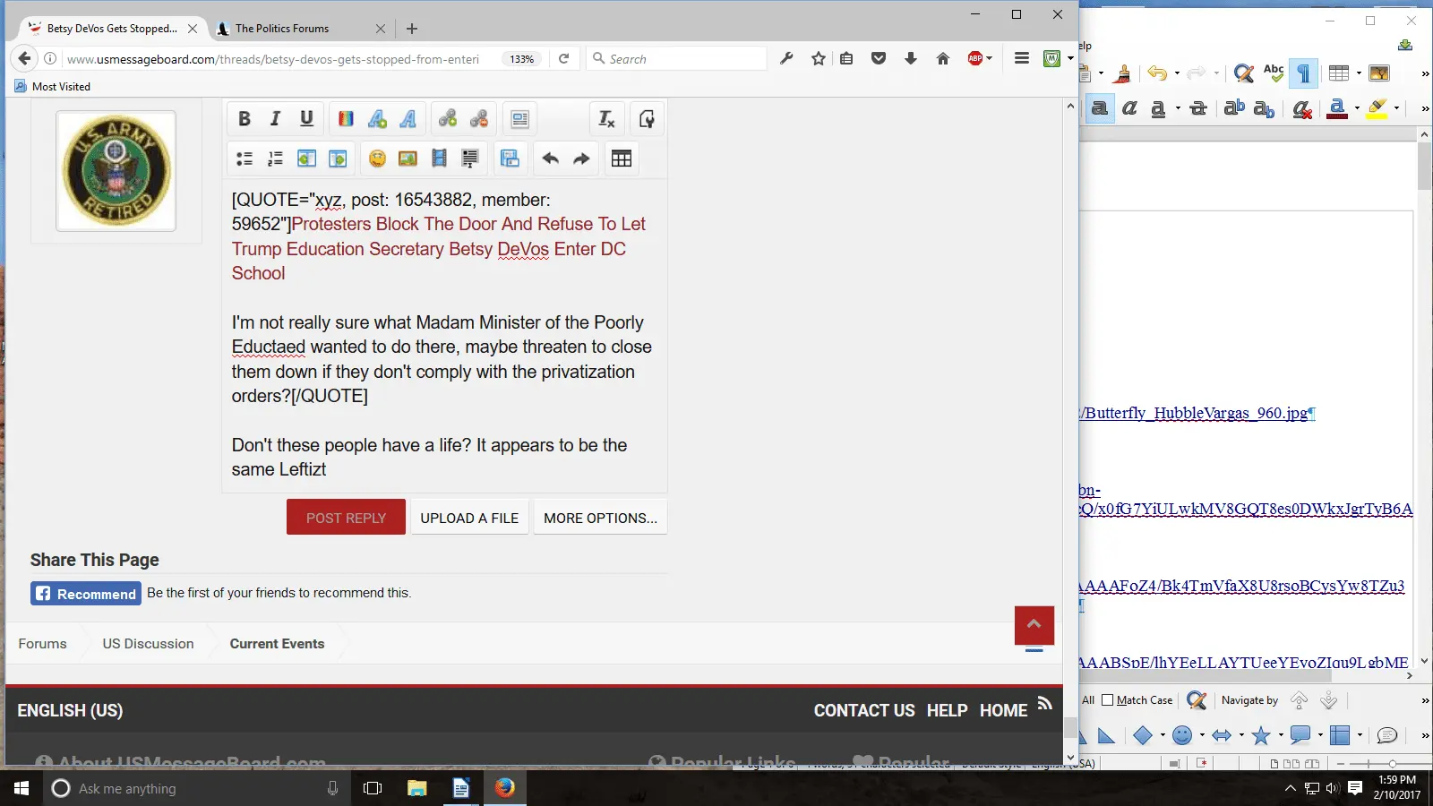Screen dimensions: 1433x806
Task: Expand the Writer undo history dropdown
Action: [1177, 73]
